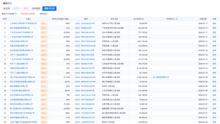Screen dimensions: 220x124
Task: Click 查关系 badge for 湖南利华置业有限公司
Action: [x=44, y=68]
